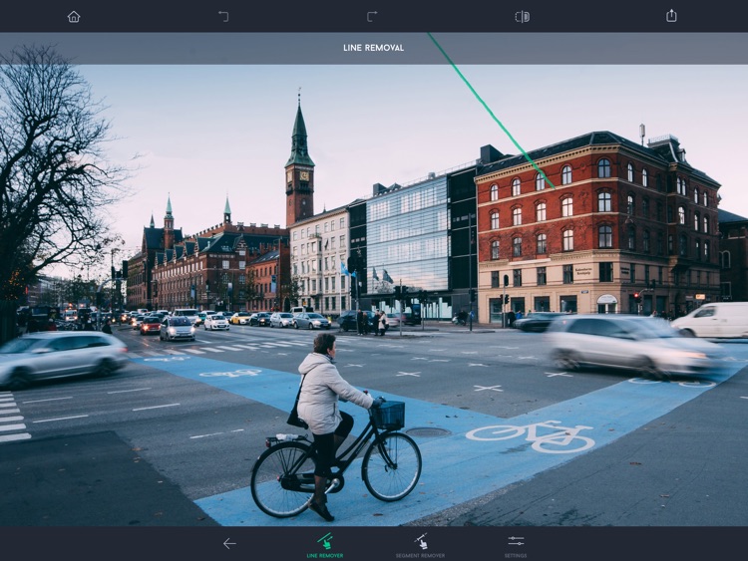Open the Settings sliders

(x=516, y=545)
